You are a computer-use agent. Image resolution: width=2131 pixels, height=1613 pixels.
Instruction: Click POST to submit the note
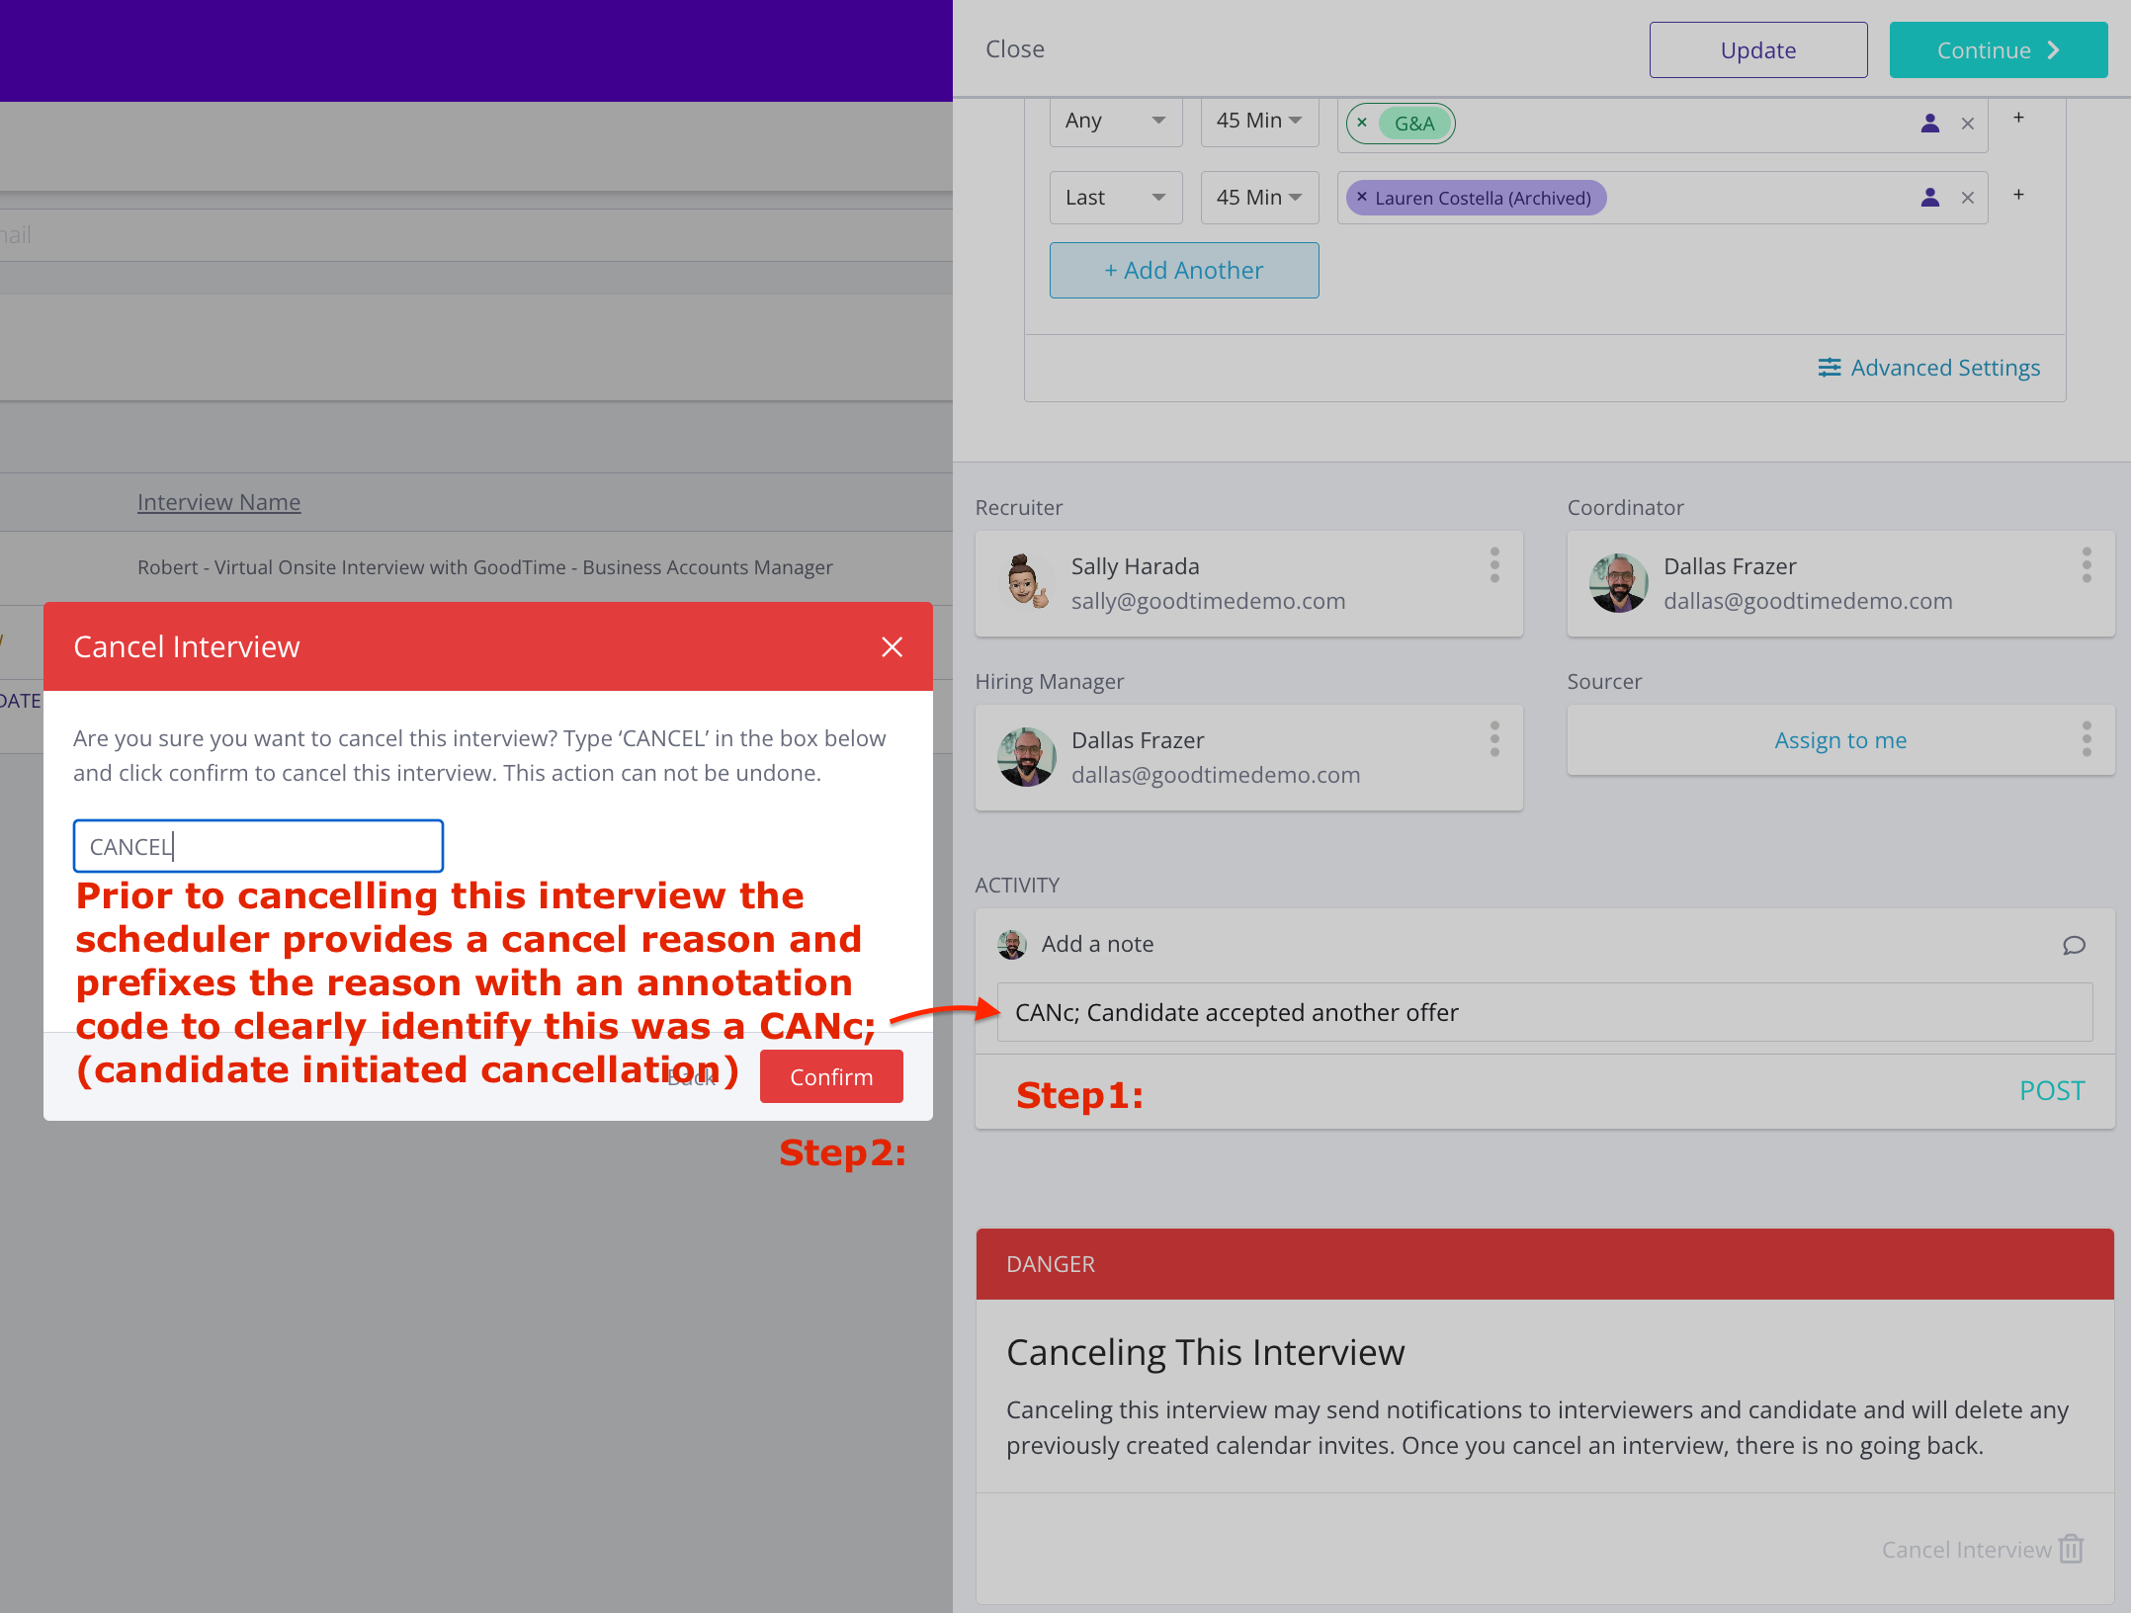pyautogui.click(x=2052, y=1090)
